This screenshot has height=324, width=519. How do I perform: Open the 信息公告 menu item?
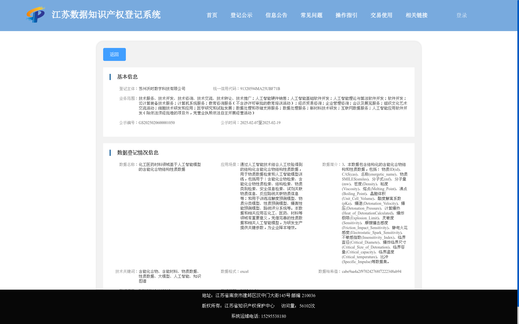[x=276, y=15]
